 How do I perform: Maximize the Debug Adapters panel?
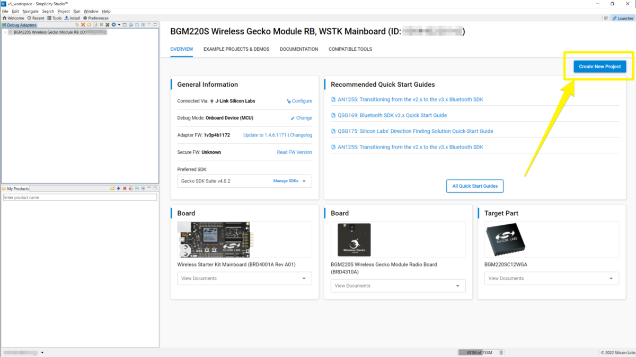coord(155,24)
